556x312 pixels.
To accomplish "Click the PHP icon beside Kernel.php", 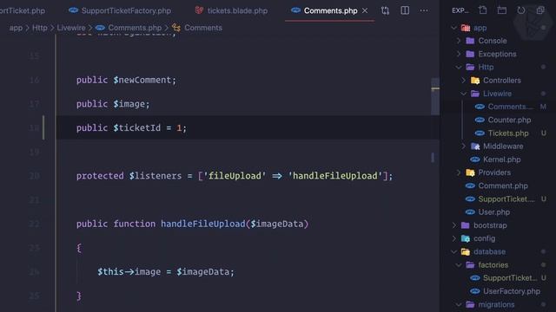I will (475, 159).
